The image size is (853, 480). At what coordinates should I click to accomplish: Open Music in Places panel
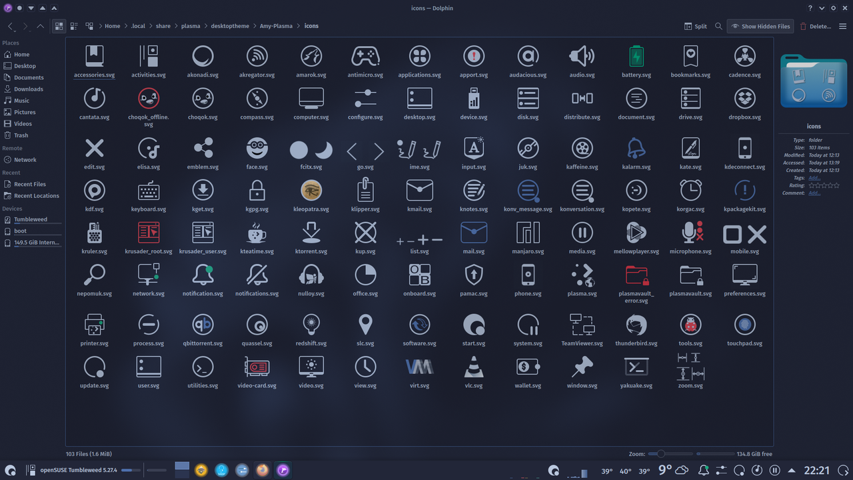[x=33, y=101]
